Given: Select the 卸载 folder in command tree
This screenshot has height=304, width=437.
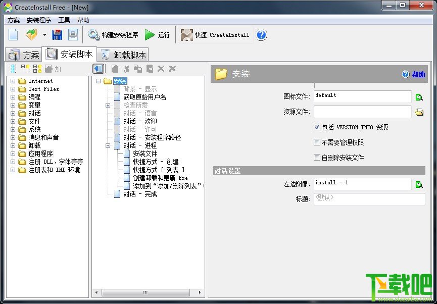Looking at the screenshot, I should pyautogui.click(x=34, y=146).
